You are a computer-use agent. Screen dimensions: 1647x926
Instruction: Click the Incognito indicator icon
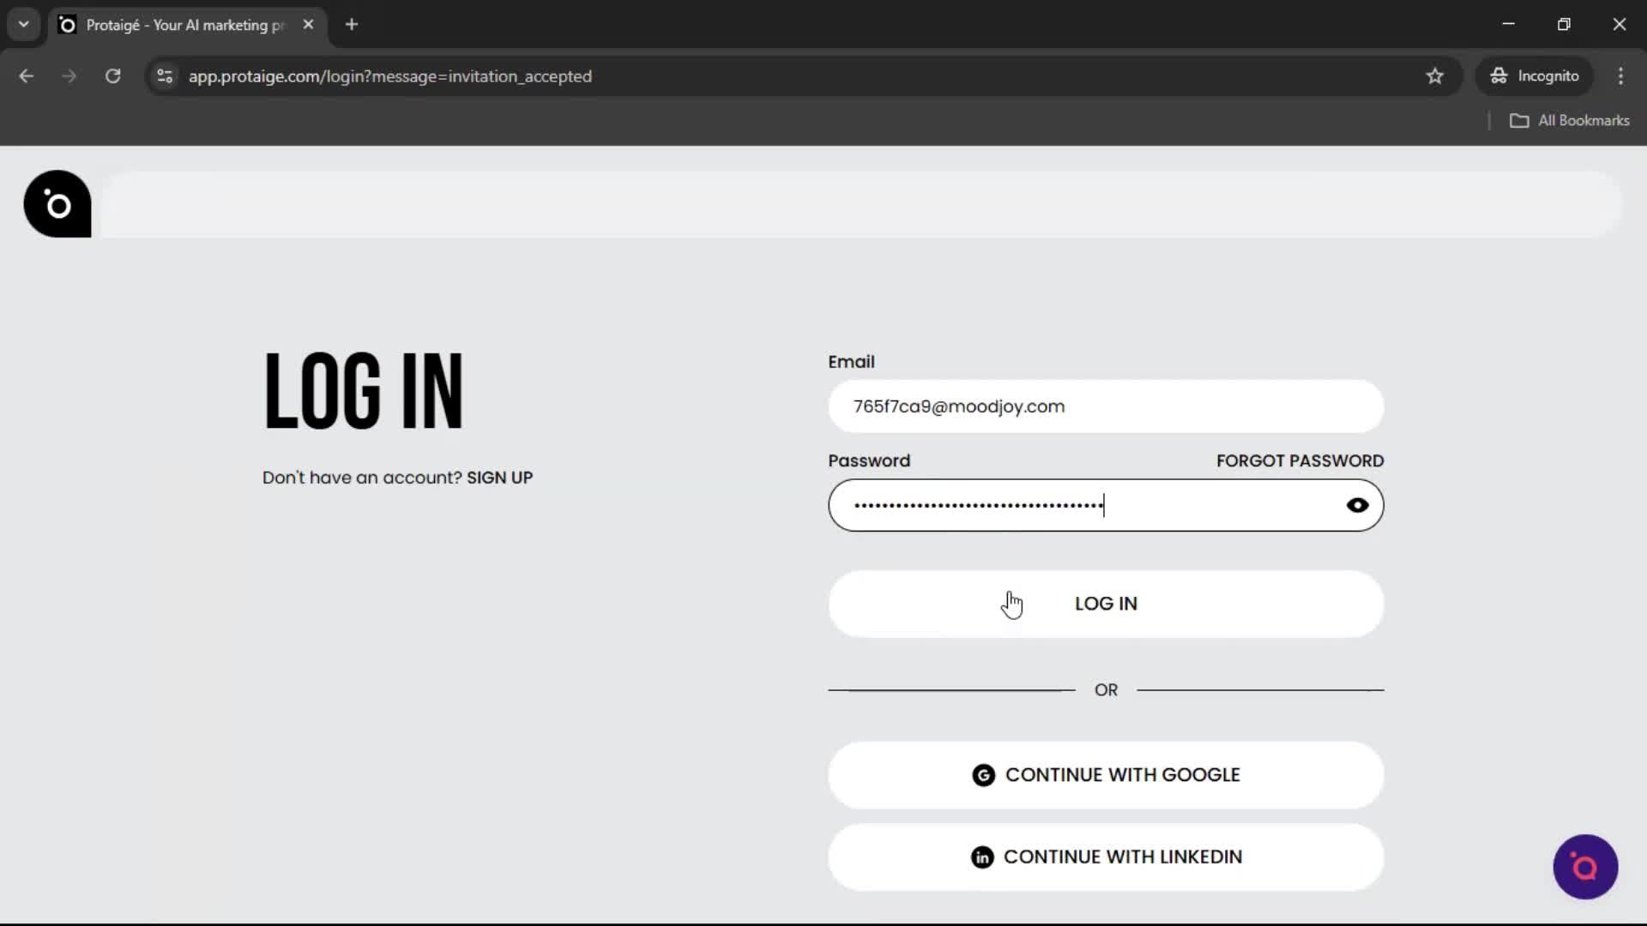[1499, 75]
